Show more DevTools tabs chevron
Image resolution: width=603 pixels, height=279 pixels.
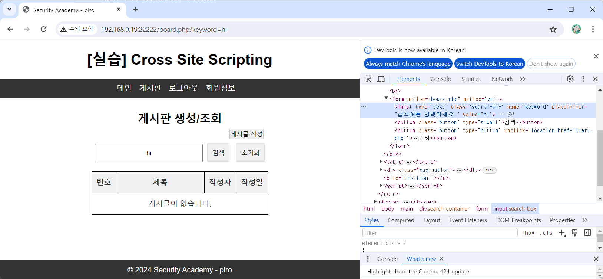(523, 79)
